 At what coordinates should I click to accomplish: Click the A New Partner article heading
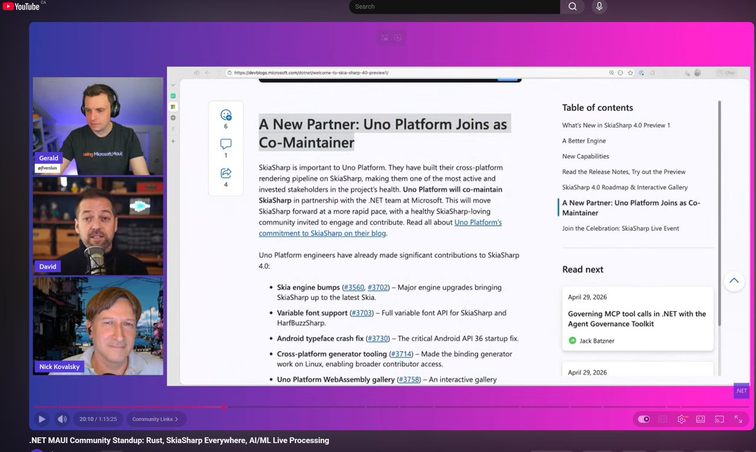pos(384,132)
